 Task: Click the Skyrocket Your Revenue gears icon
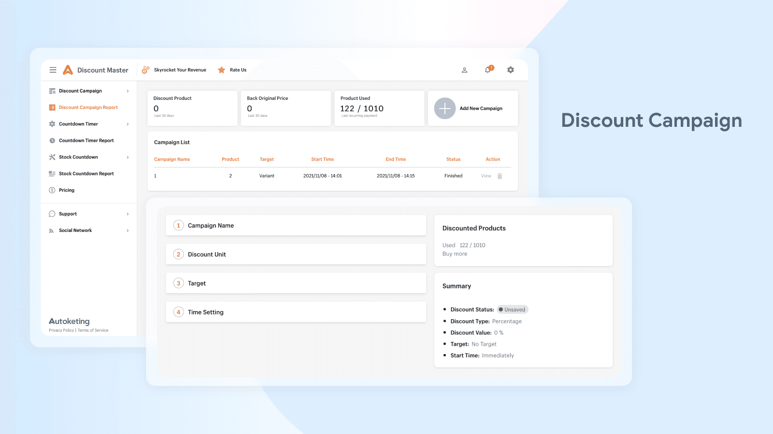click(x=145, y=70)
